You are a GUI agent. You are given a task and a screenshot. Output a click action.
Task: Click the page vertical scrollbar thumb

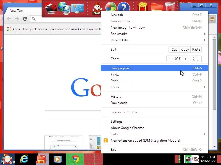[x=214, y=74]
